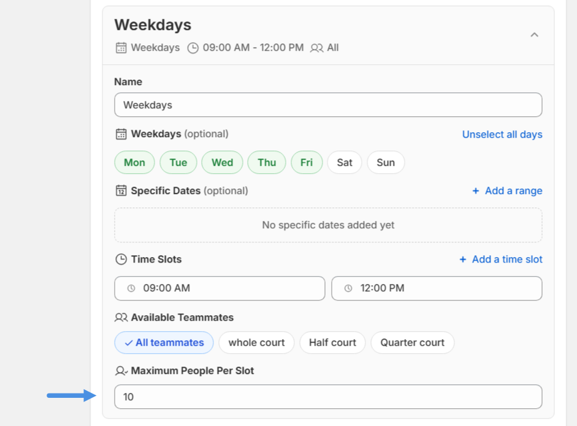
Task: Click clock icon in start time field
Action: [131, 288]
